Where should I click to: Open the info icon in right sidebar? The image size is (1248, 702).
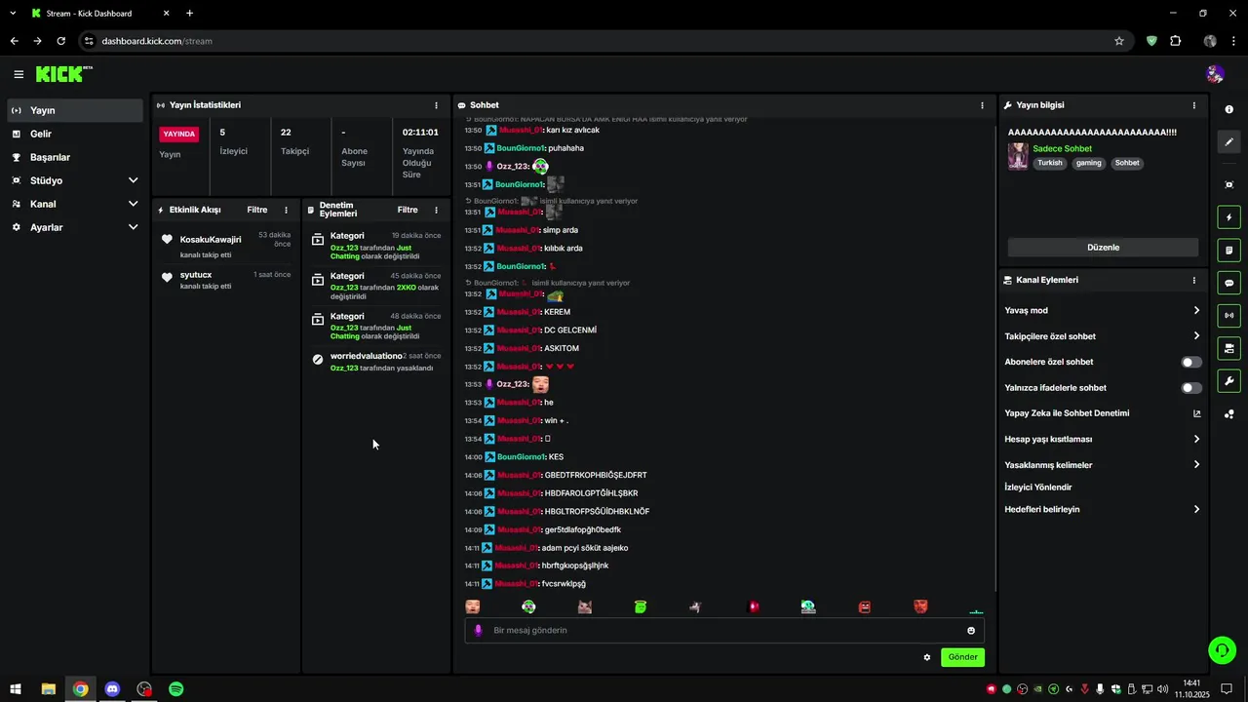(x=1228, y=109)
